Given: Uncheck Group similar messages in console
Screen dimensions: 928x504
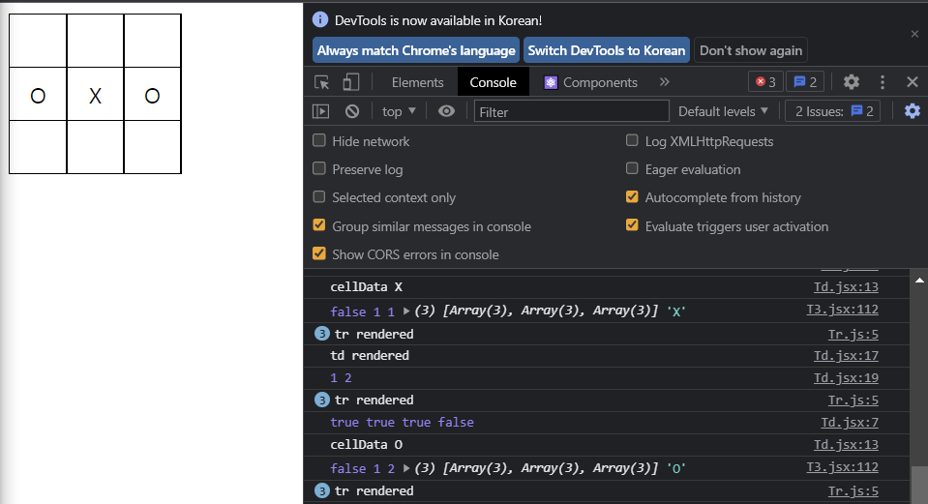Looking at the screenshot, I should point(319,224).
